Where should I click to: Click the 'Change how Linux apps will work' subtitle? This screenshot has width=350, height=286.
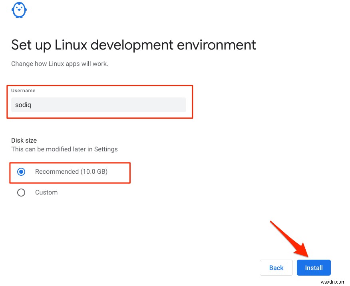59,64
